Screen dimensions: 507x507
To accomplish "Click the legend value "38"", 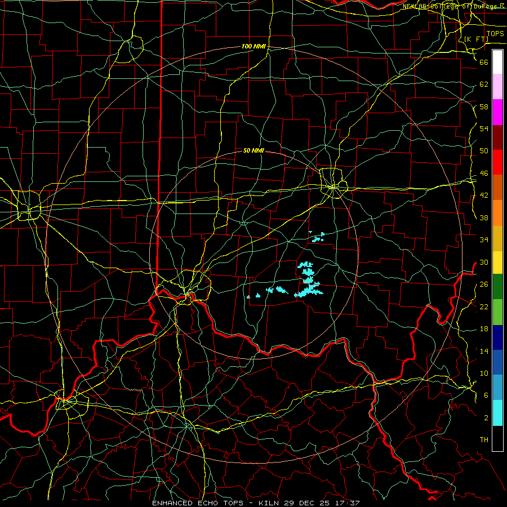I will point(484,217).
